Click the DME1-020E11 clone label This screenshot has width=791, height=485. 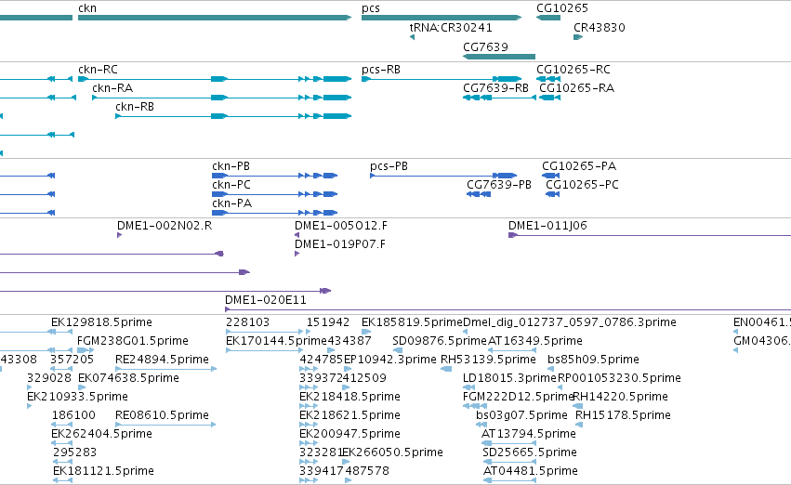(266, 299)
